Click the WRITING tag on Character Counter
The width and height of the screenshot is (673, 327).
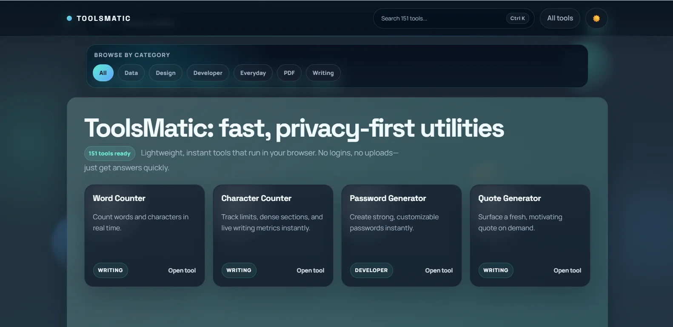coord(239,270)
